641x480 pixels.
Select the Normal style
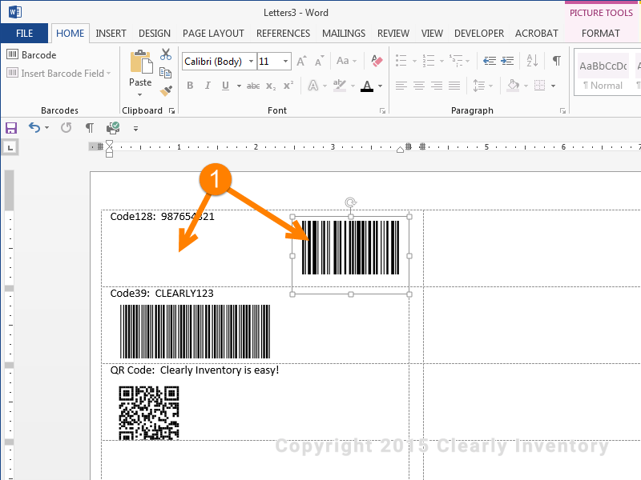click(x=603, y=73)
